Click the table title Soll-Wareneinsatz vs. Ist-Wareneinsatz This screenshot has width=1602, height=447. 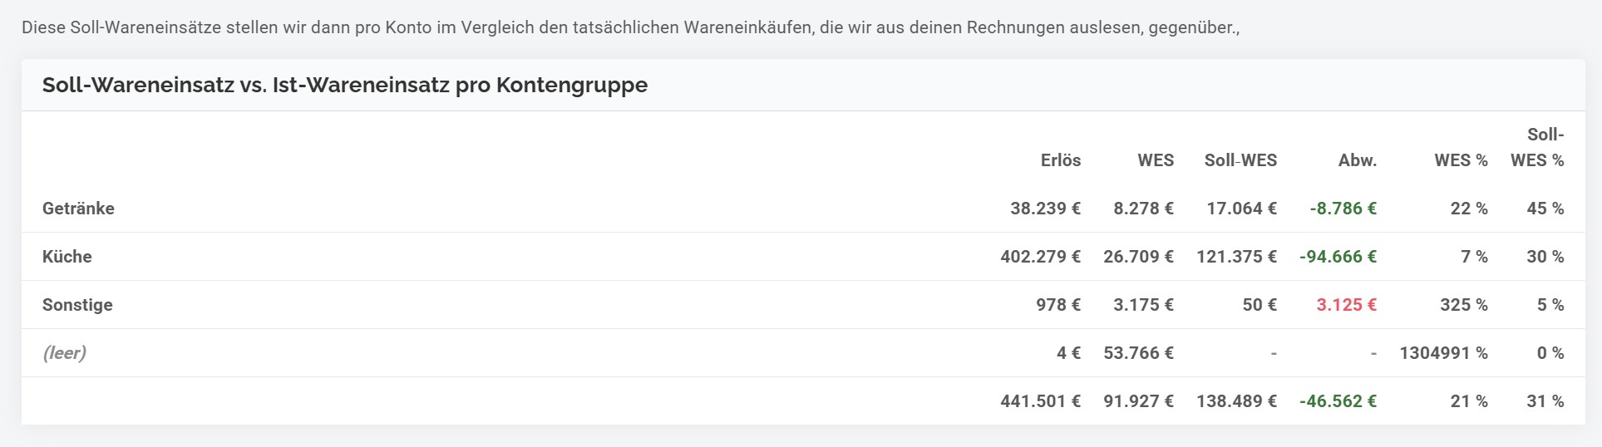344,85
